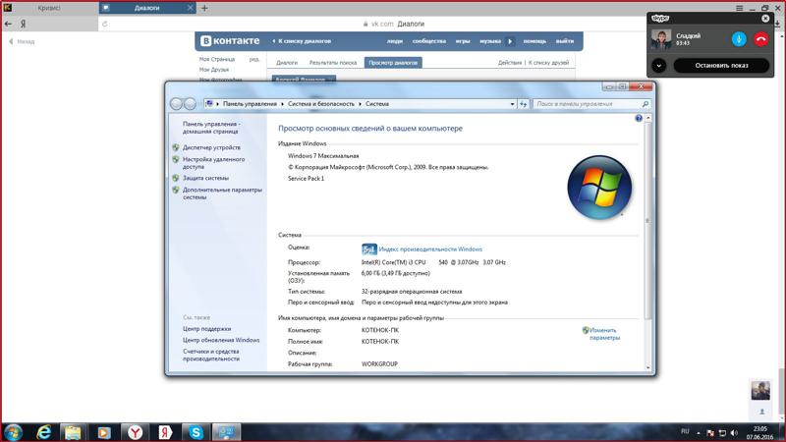
Task: Open музыка in VK header
Action: [x=490, y=41]
